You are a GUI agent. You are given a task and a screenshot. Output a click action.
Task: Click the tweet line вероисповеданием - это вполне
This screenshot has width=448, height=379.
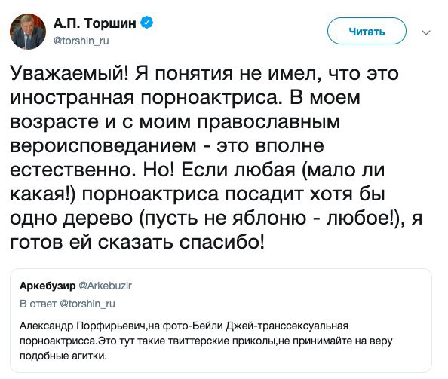(167, 145)
